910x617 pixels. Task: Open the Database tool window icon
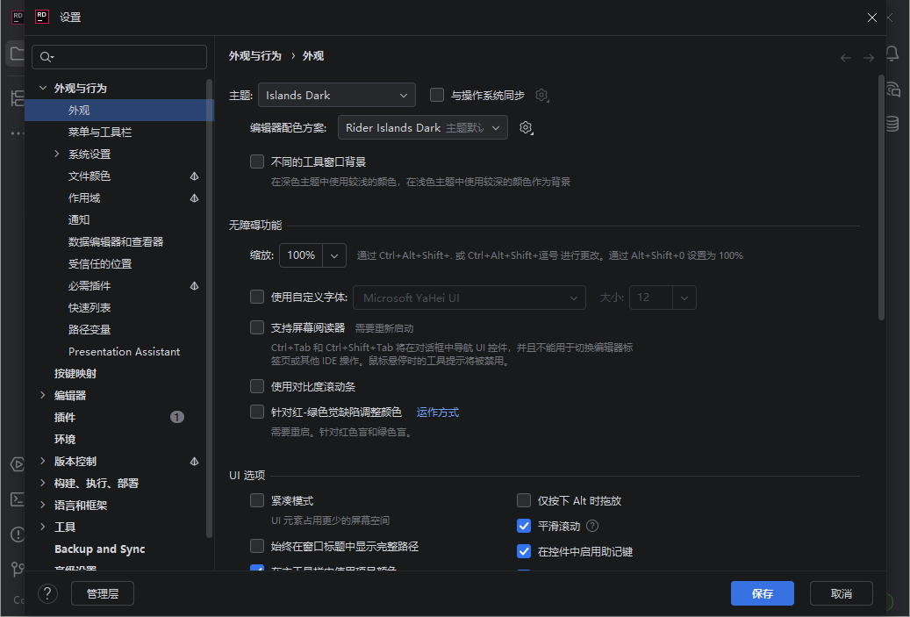point(892,124)
